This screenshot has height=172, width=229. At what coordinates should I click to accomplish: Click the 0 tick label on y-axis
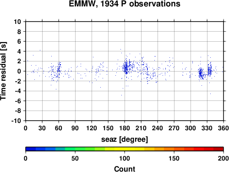click(19, 71)
